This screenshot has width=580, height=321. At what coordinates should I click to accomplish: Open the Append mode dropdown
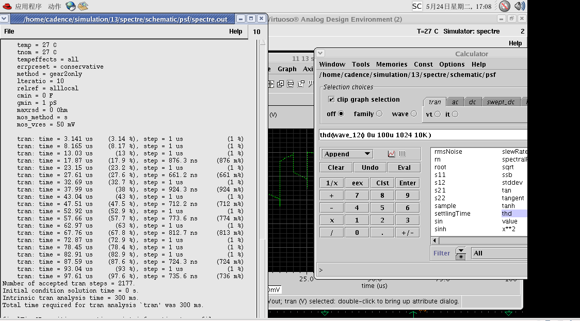click(347, 154)
